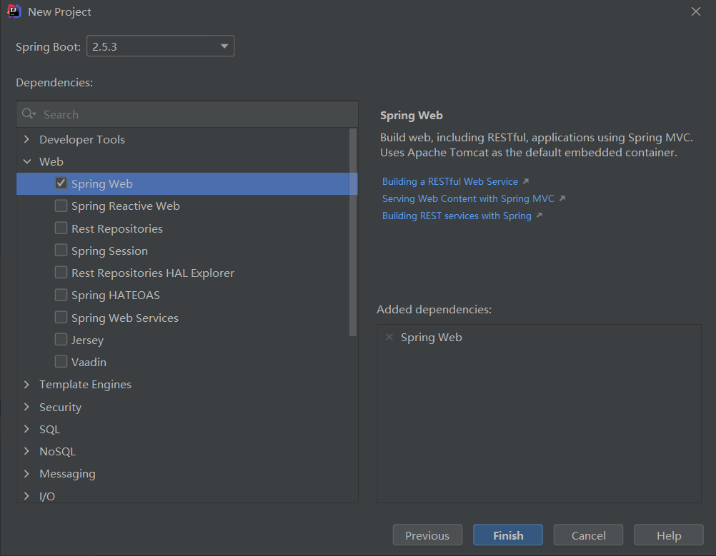Select the Rest Repositories HAL Explorer label
Image resolution: width=716 pixels, height=556 pixels.
pyautogui.click(x=152, y=273)
